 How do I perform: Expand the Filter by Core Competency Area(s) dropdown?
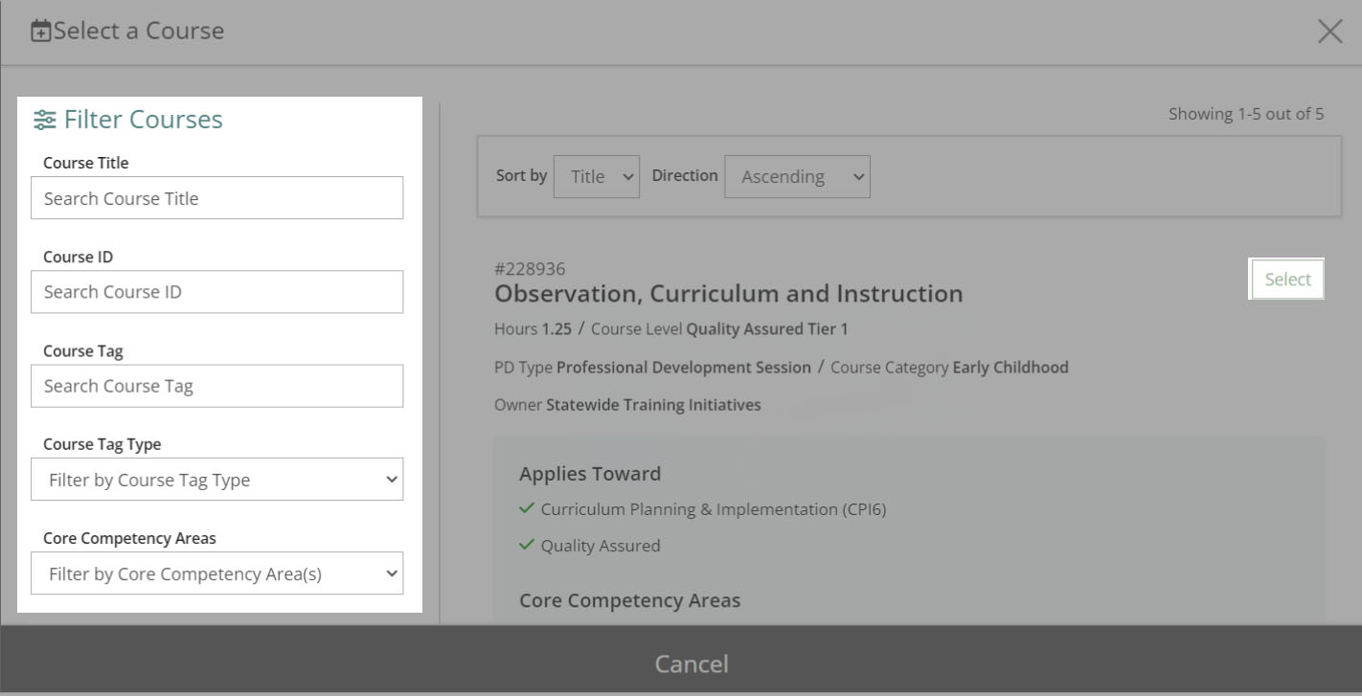coord(216,573)
